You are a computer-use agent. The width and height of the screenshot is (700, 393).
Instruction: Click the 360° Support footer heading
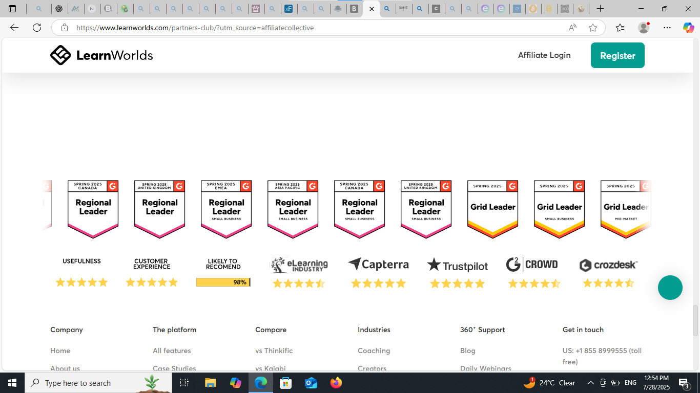click(483, 330)
